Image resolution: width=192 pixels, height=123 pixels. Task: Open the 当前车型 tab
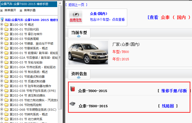click(x=79, y=33)
